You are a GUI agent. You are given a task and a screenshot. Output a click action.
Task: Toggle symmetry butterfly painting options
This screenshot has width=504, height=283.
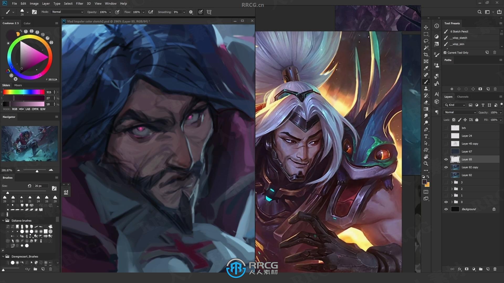(209, 12)
